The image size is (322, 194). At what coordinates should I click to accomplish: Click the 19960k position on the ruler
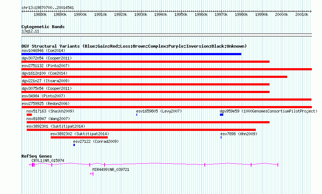click(x=201, y=14)
